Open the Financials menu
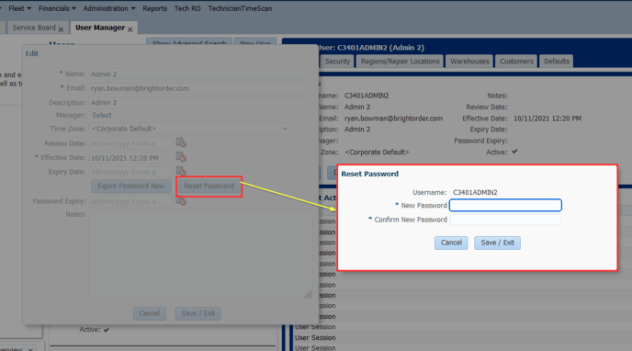The width and height of the screenshot is (632, 351). 57,8
